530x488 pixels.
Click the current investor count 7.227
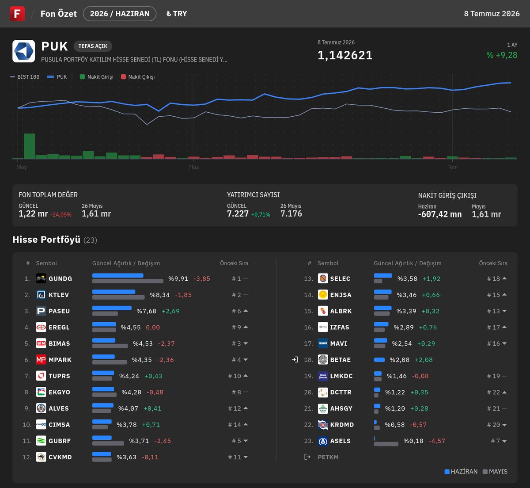[x=238, y=213]
